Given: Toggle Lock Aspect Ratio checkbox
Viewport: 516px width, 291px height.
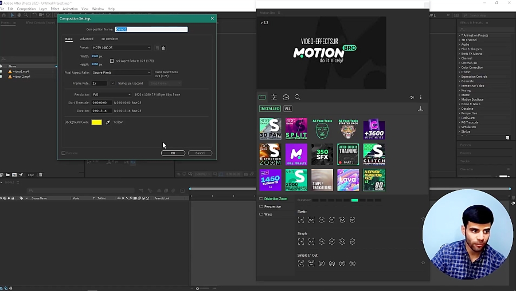Looking at the screenshot, I should pyautogui.click(x=112, y=61).
